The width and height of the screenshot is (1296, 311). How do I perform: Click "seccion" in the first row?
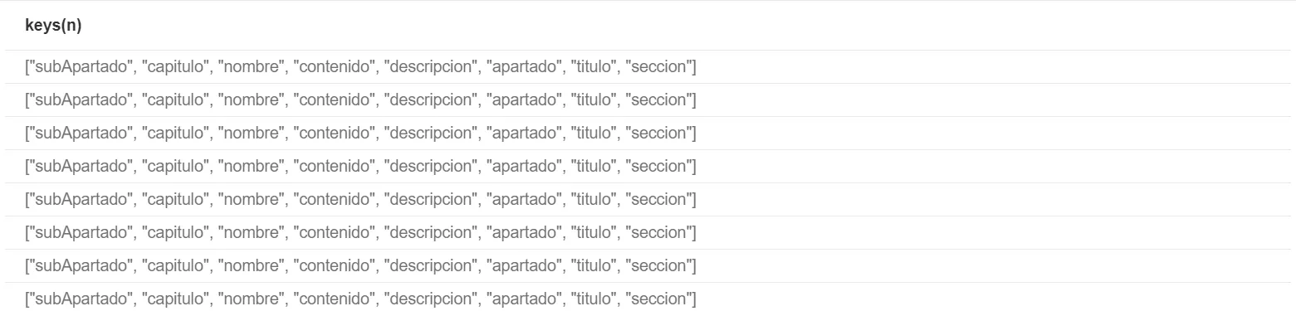(658, 67)
